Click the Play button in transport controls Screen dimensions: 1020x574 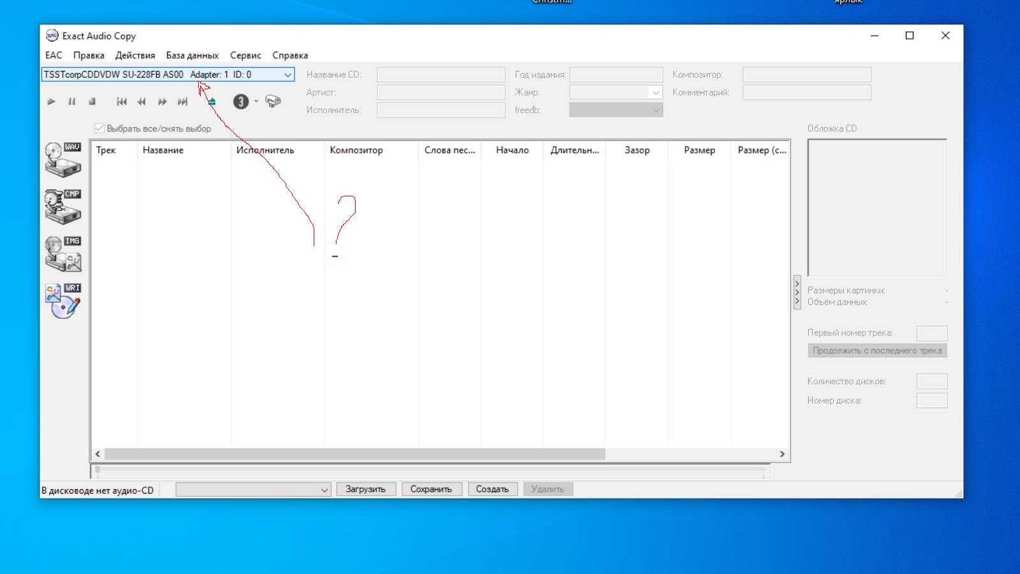pos(52,101)
